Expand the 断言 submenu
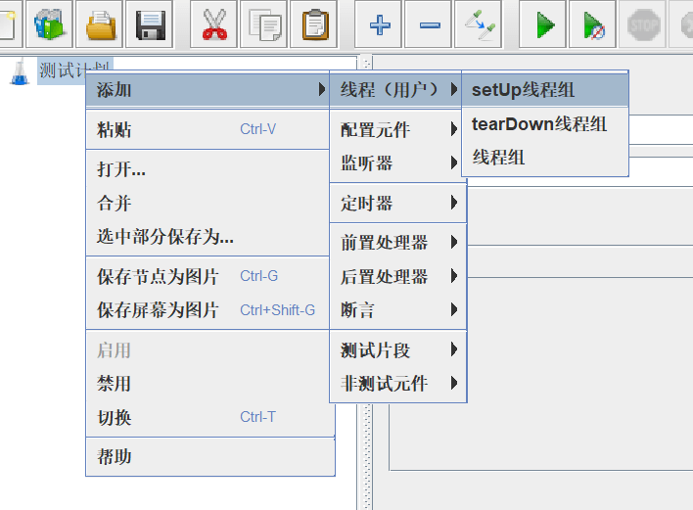 tap(398, 310)
